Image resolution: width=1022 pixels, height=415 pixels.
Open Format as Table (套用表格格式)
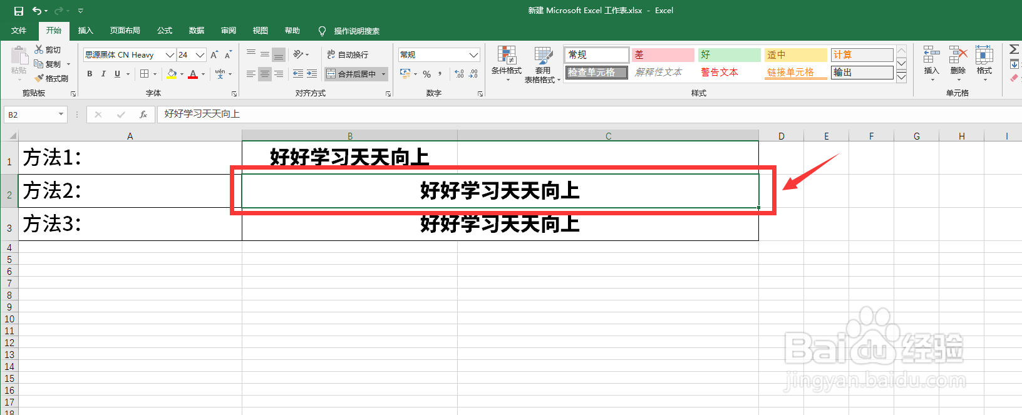click(542, 64)
